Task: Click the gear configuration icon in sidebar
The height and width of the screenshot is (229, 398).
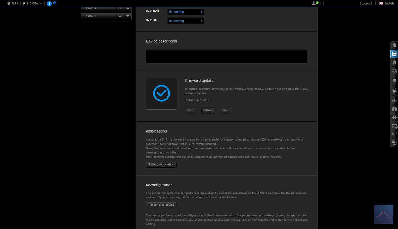Action: (x=394, y=134)
